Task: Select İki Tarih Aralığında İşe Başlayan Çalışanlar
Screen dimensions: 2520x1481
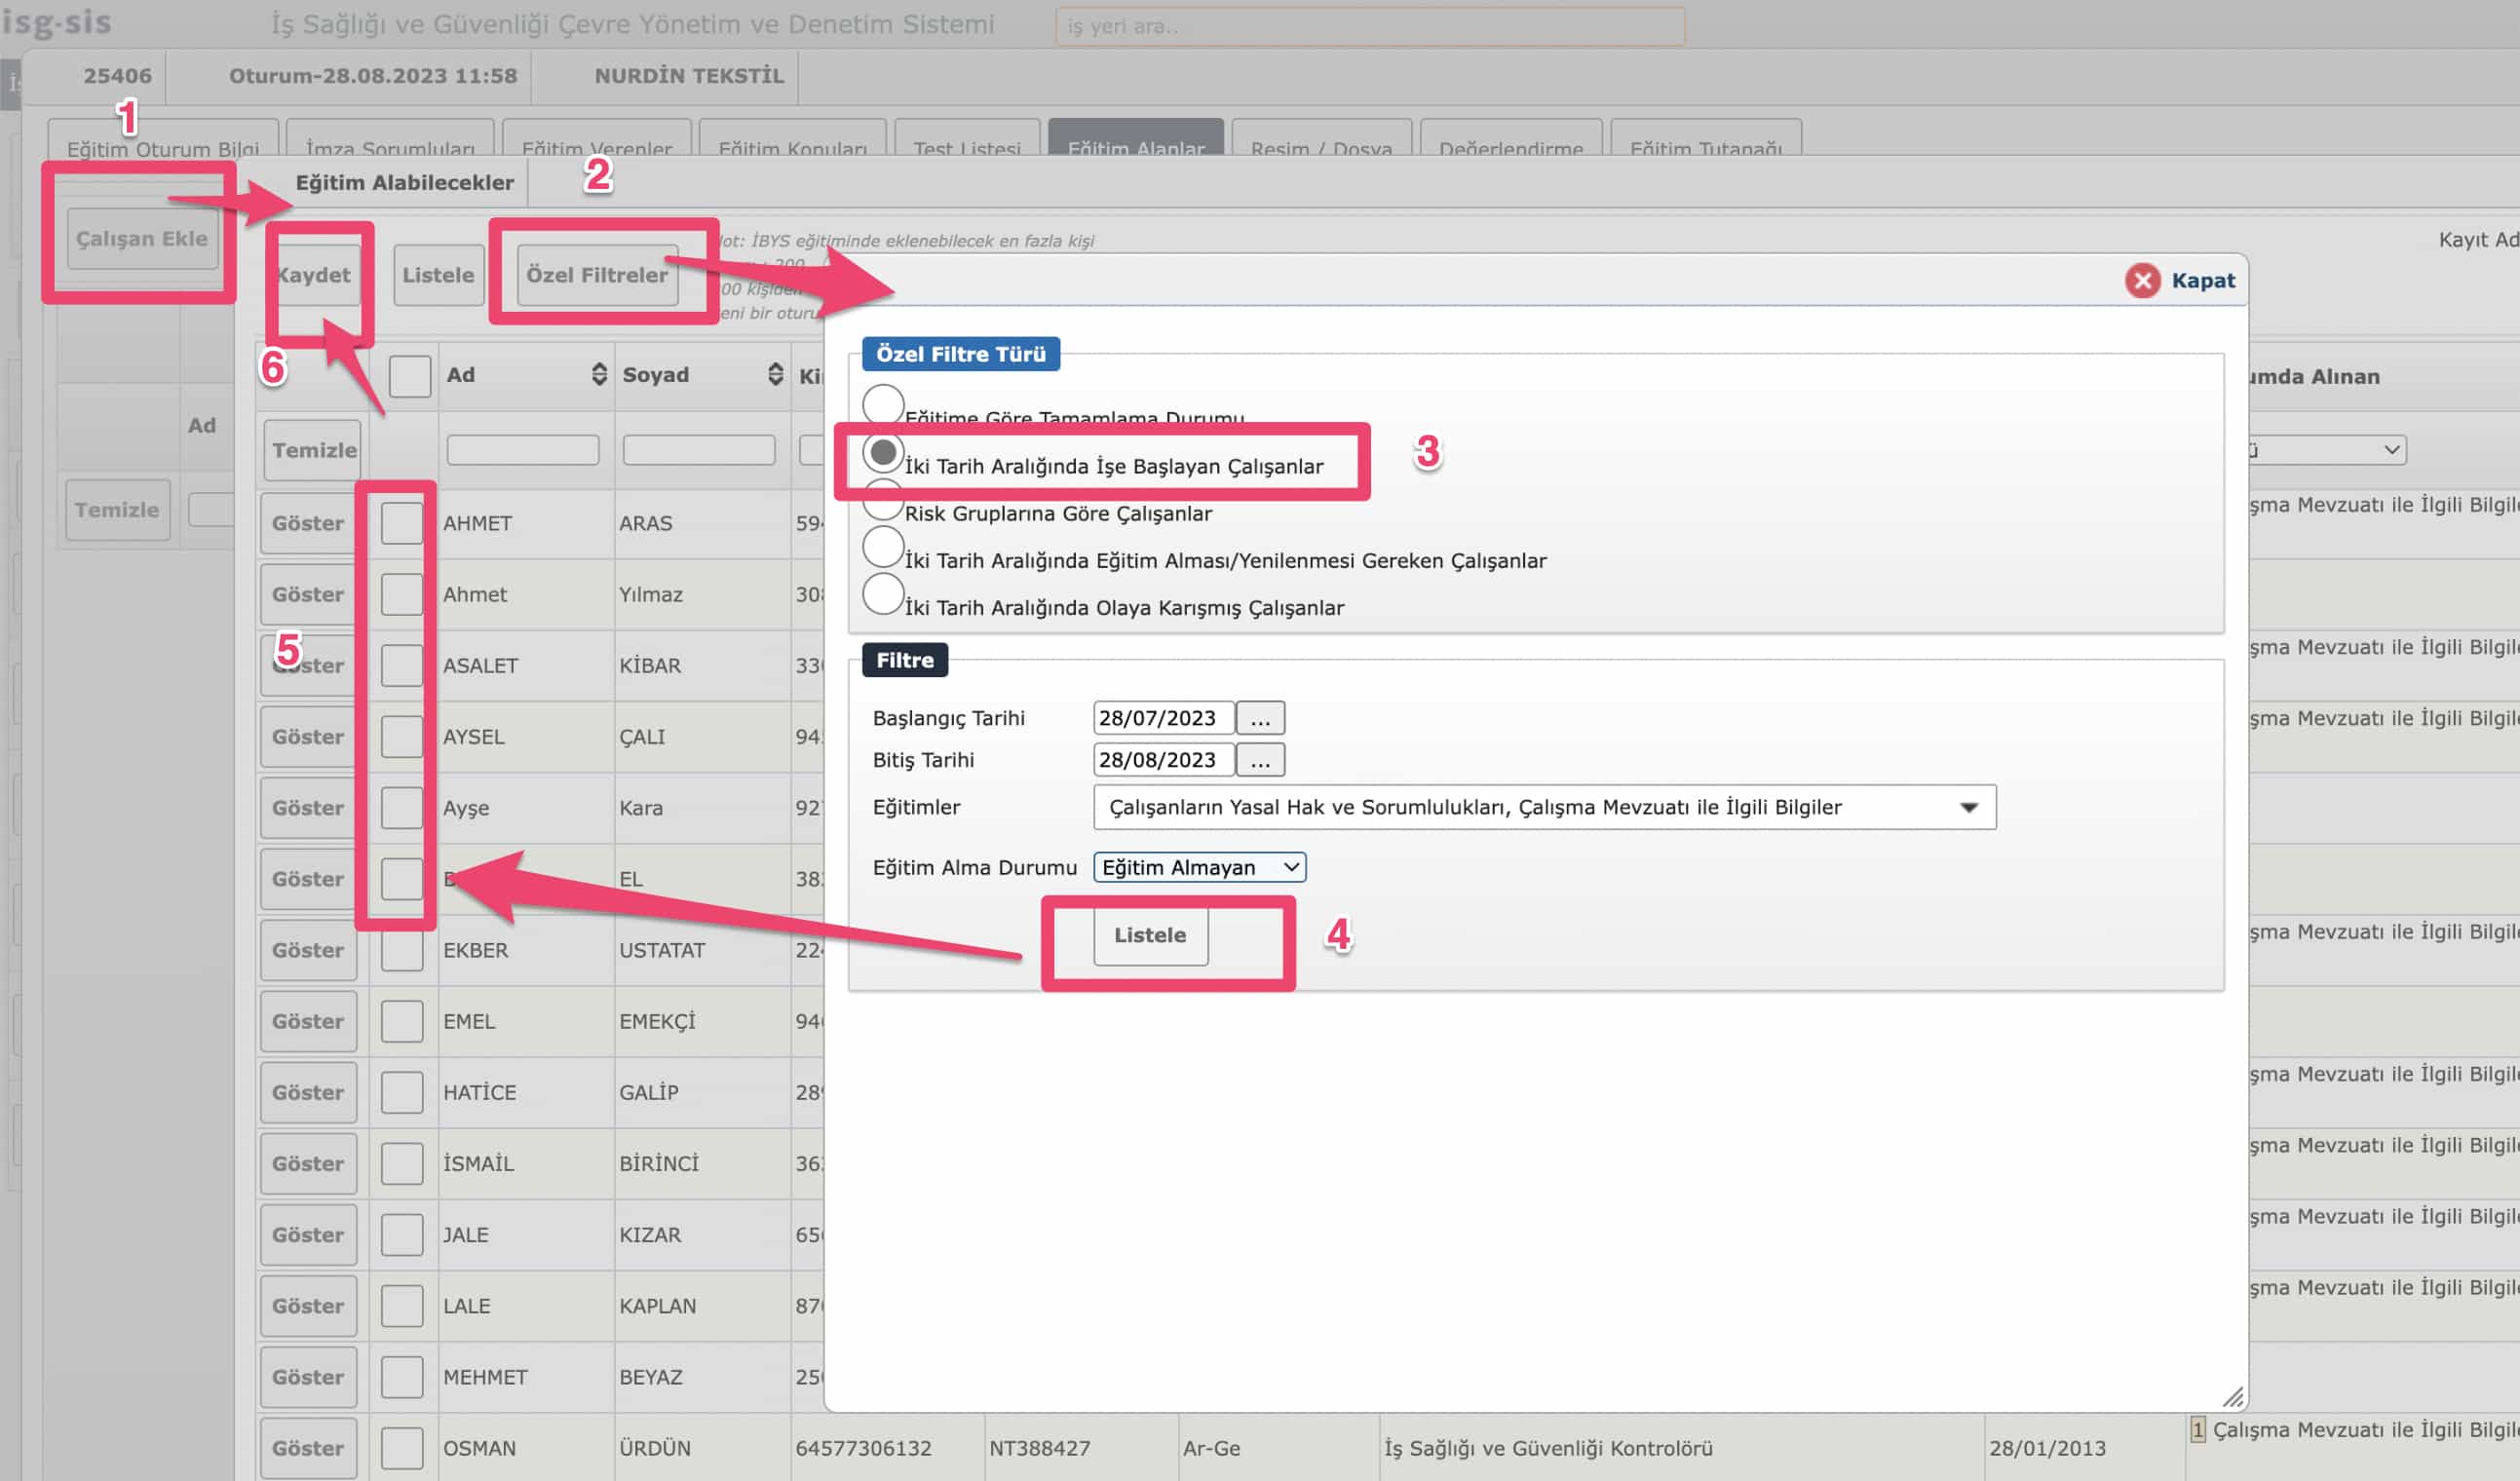Action: [883, 453]
